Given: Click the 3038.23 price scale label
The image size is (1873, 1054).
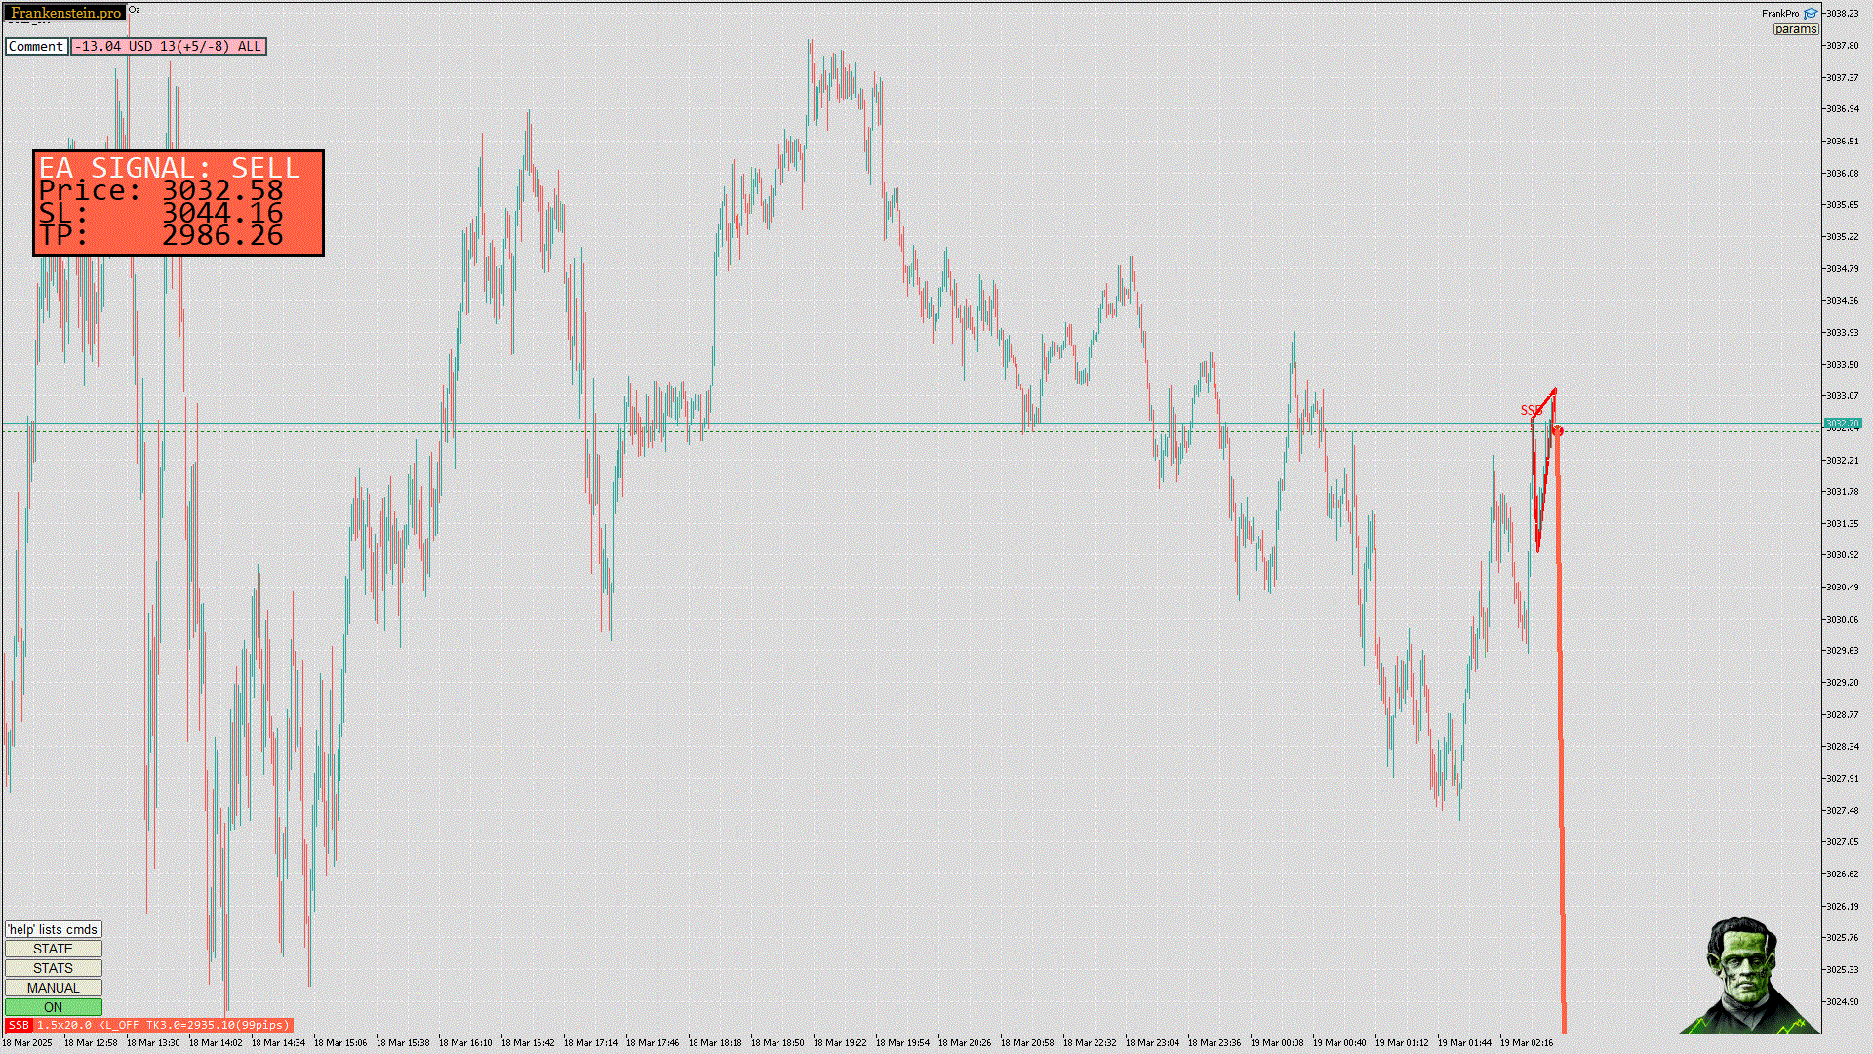Looking at the screenshot, I should point(1842,14).
